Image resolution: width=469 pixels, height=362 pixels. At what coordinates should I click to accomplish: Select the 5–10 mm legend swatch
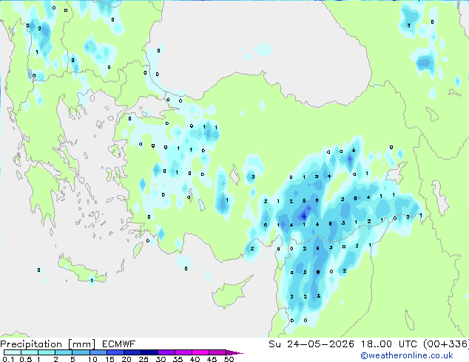pyautogui.click(x=81, y=352)
